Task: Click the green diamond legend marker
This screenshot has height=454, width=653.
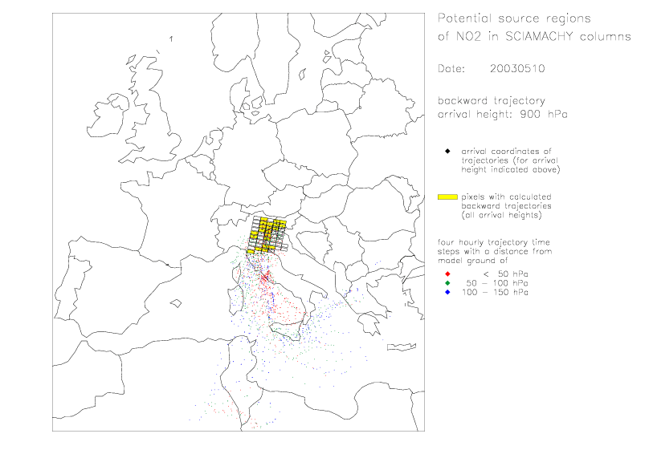Action: click(447, 283)
